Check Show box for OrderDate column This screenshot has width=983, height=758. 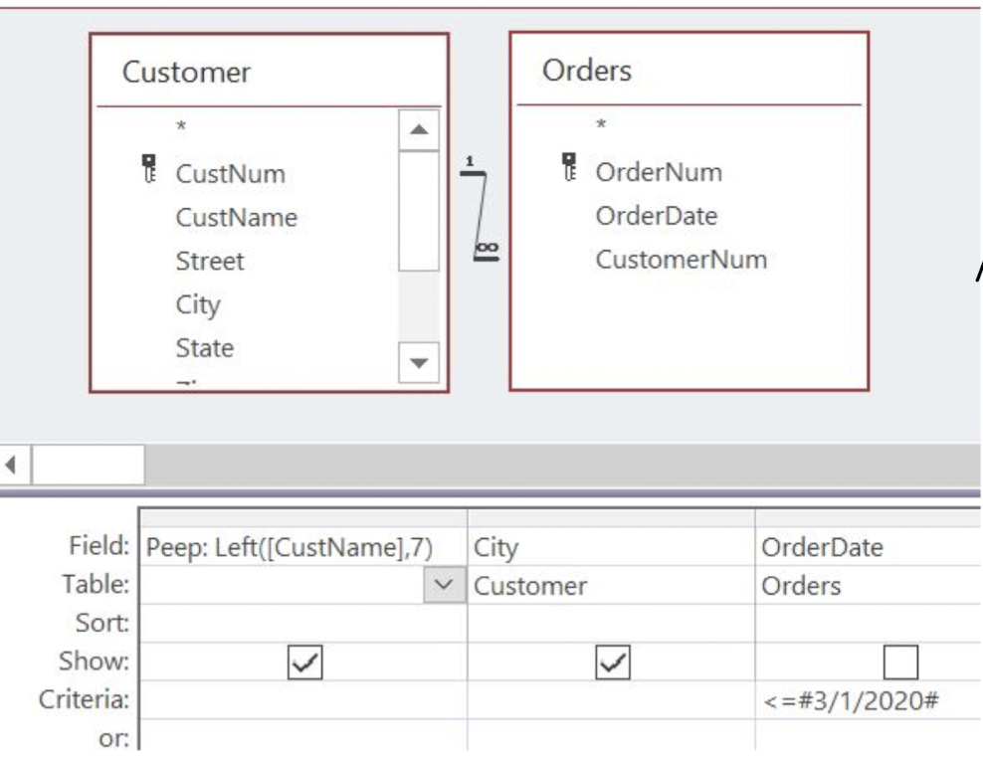click(900, 663)
